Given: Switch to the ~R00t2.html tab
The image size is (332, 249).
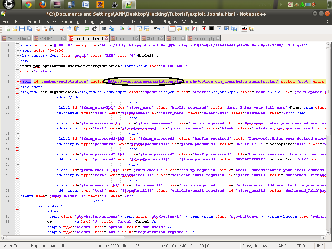Looking at the screenshot, I should pos(17,38).
